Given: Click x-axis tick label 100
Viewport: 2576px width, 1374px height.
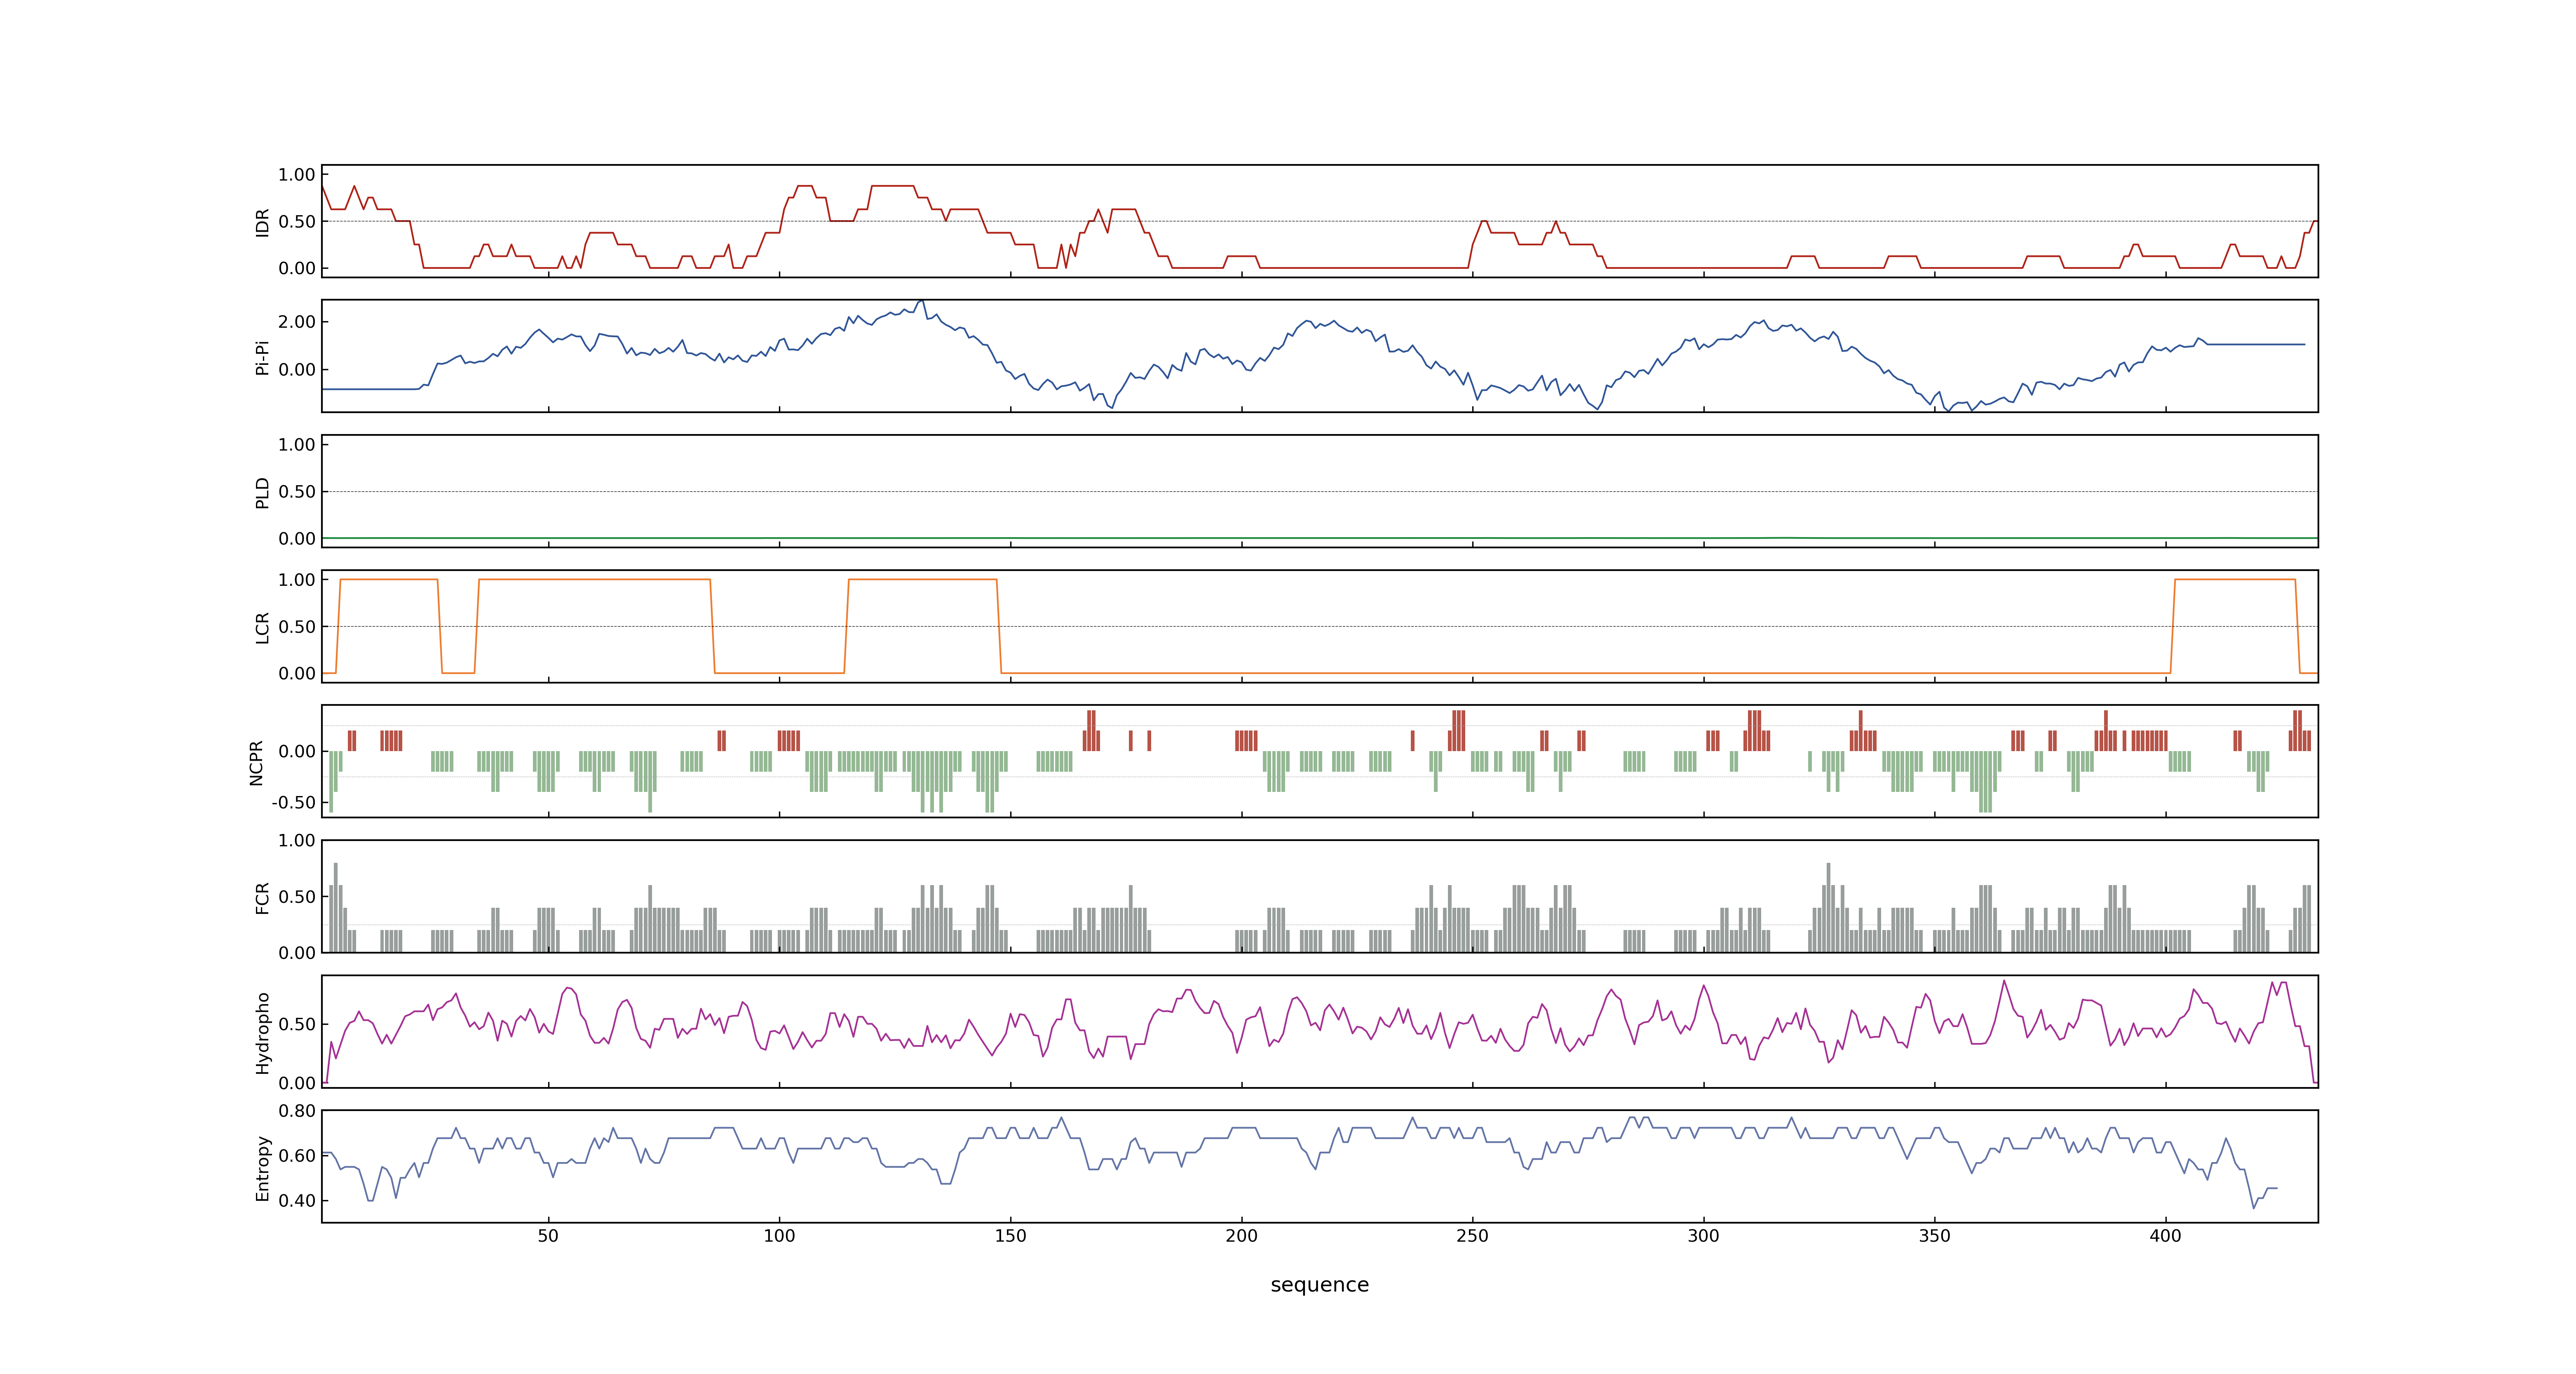Looking at the screenshot, I should coord(779,1236).
